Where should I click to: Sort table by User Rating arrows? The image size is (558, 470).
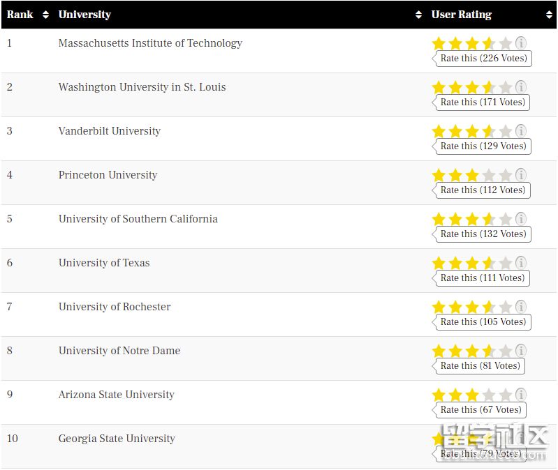point(549,15)
